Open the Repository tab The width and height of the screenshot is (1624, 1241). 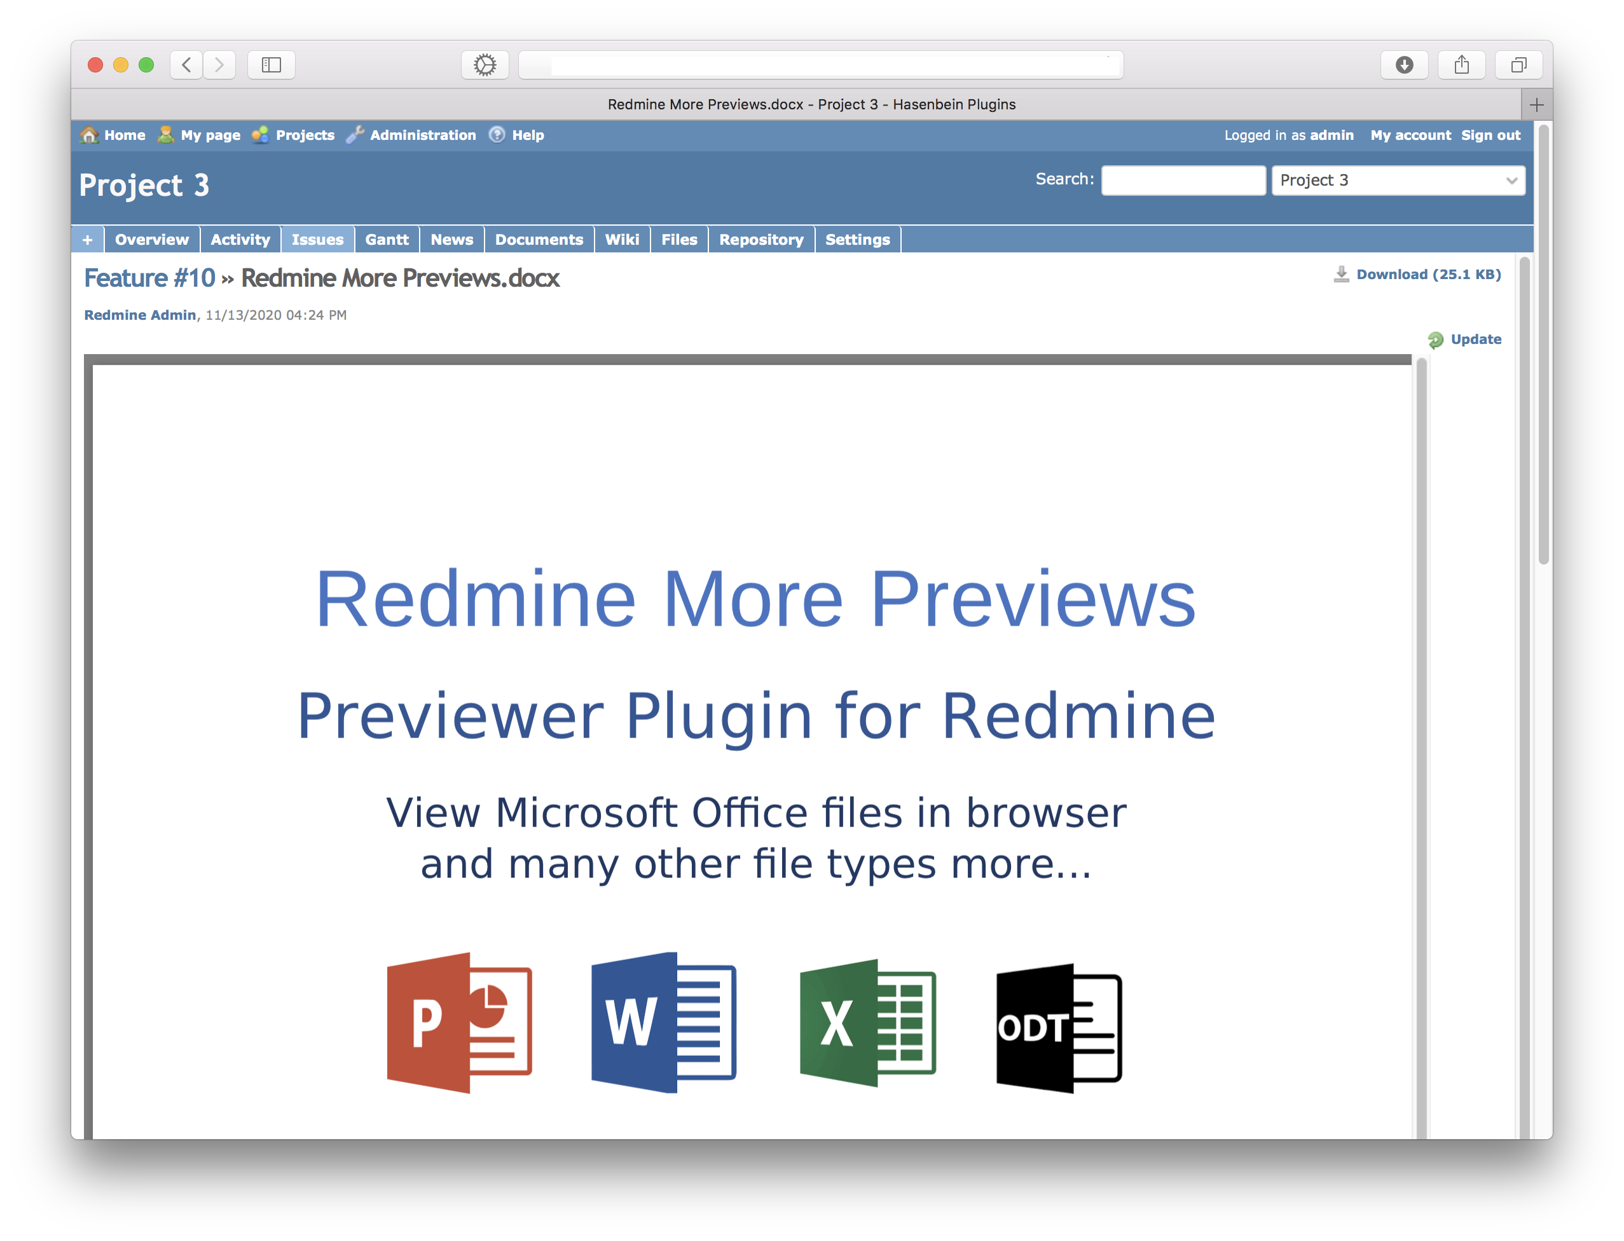point(761,239)
